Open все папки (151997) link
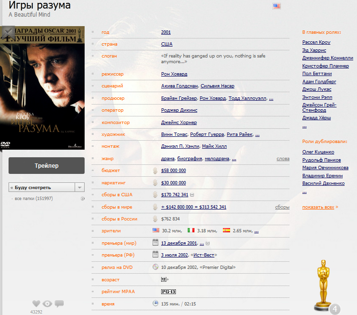 (34, 199)
